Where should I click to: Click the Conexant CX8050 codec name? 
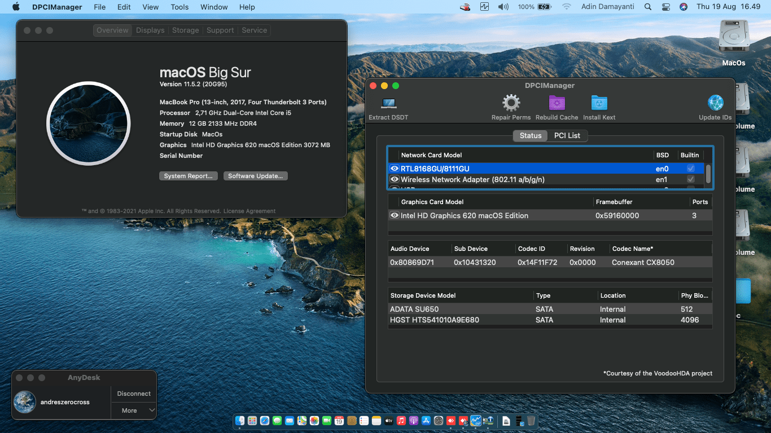(x=643, y=262)
